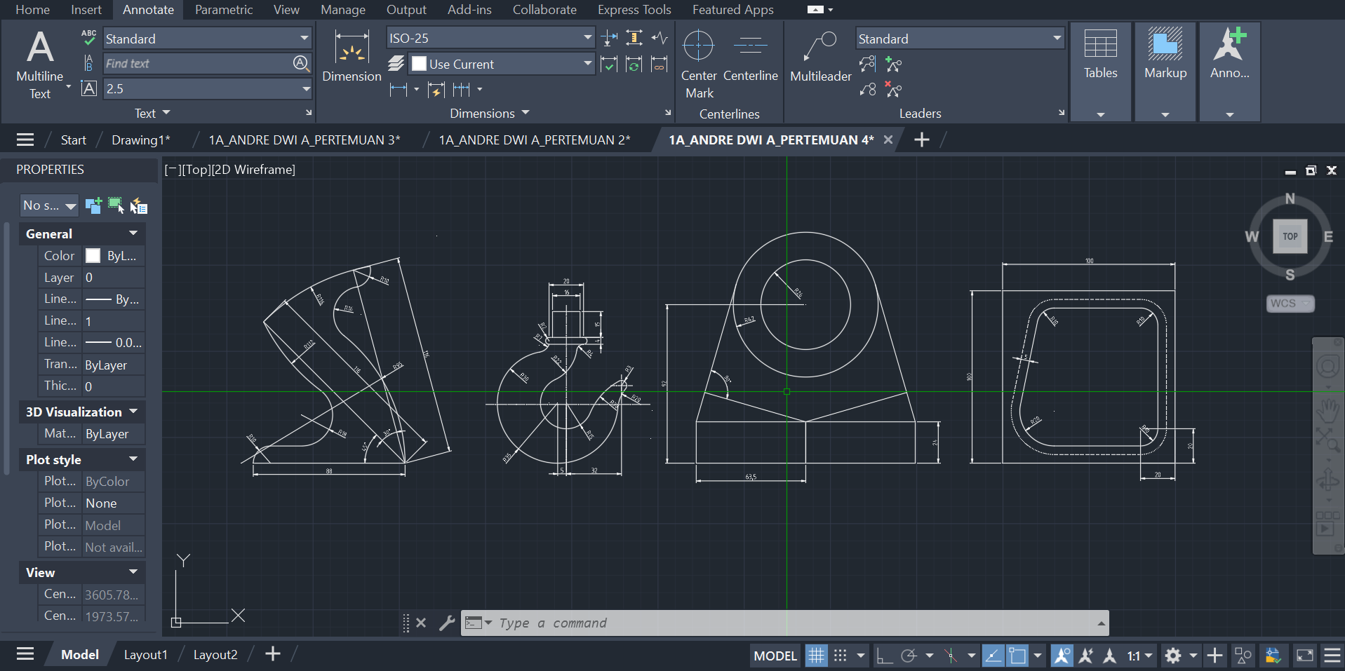Click the WCS coordinate system button
The width and height of the screenshot is (1345, 671).
[1290, 304]
